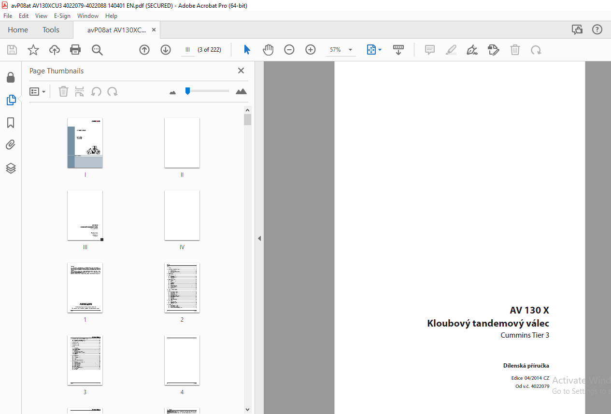This screenshot has width=611, height=414.
Task: Collapse the navigation pane arrow
Action: tap(259, 238)
